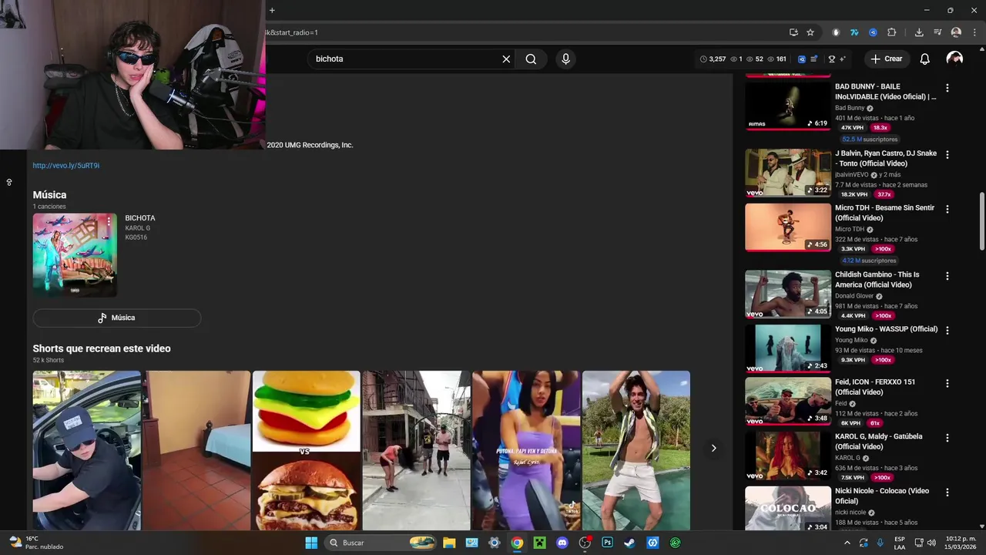Open the Short with man in car

coord(86,450)
